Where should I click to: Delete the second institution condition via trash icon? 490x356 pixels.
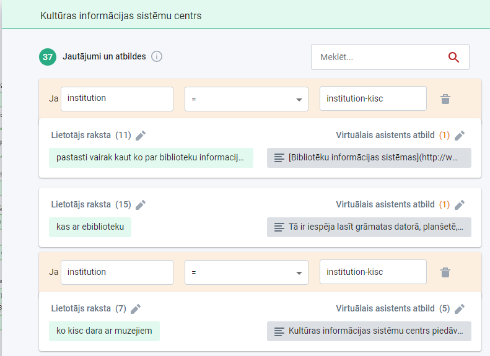point(445,272)
